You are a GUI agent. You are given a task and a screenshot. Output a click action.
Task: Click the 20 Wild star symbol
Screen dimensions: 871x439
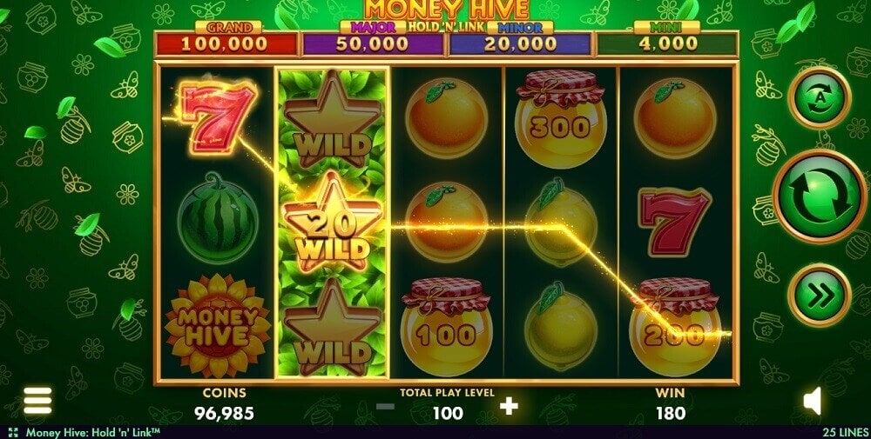[333, 223]
